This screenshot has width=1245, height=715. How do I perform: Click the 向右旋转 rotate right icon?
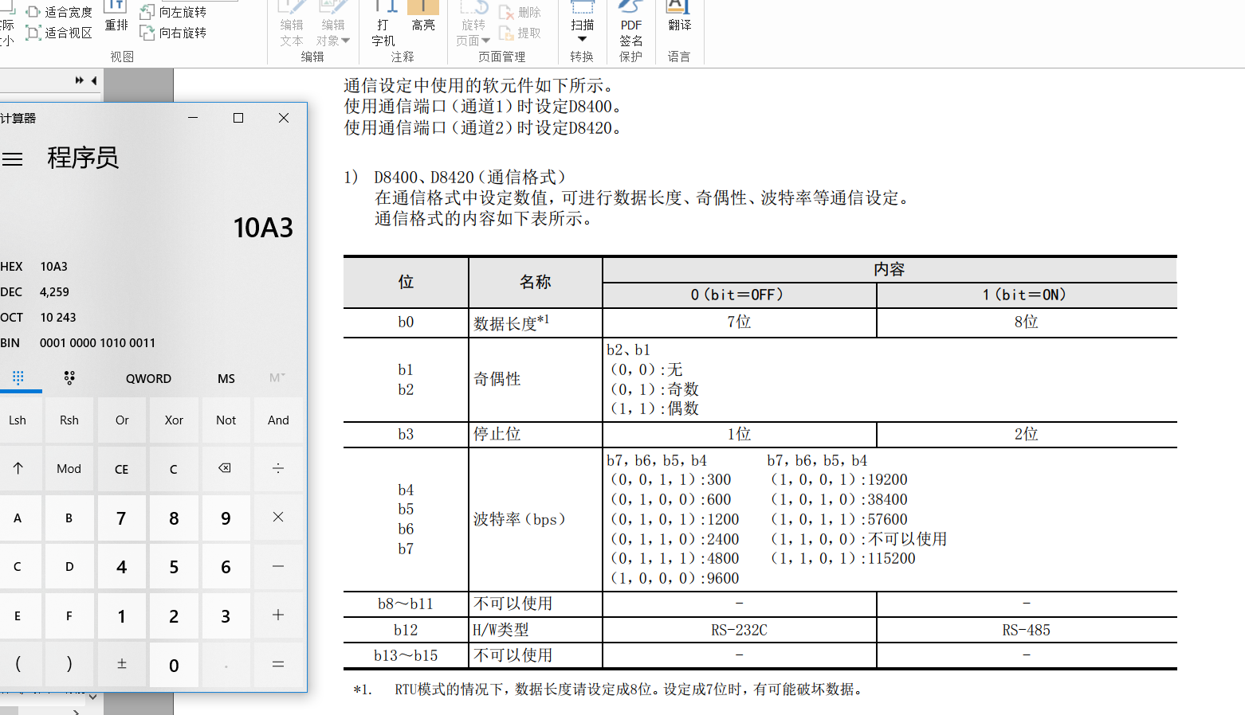(147, 33)
